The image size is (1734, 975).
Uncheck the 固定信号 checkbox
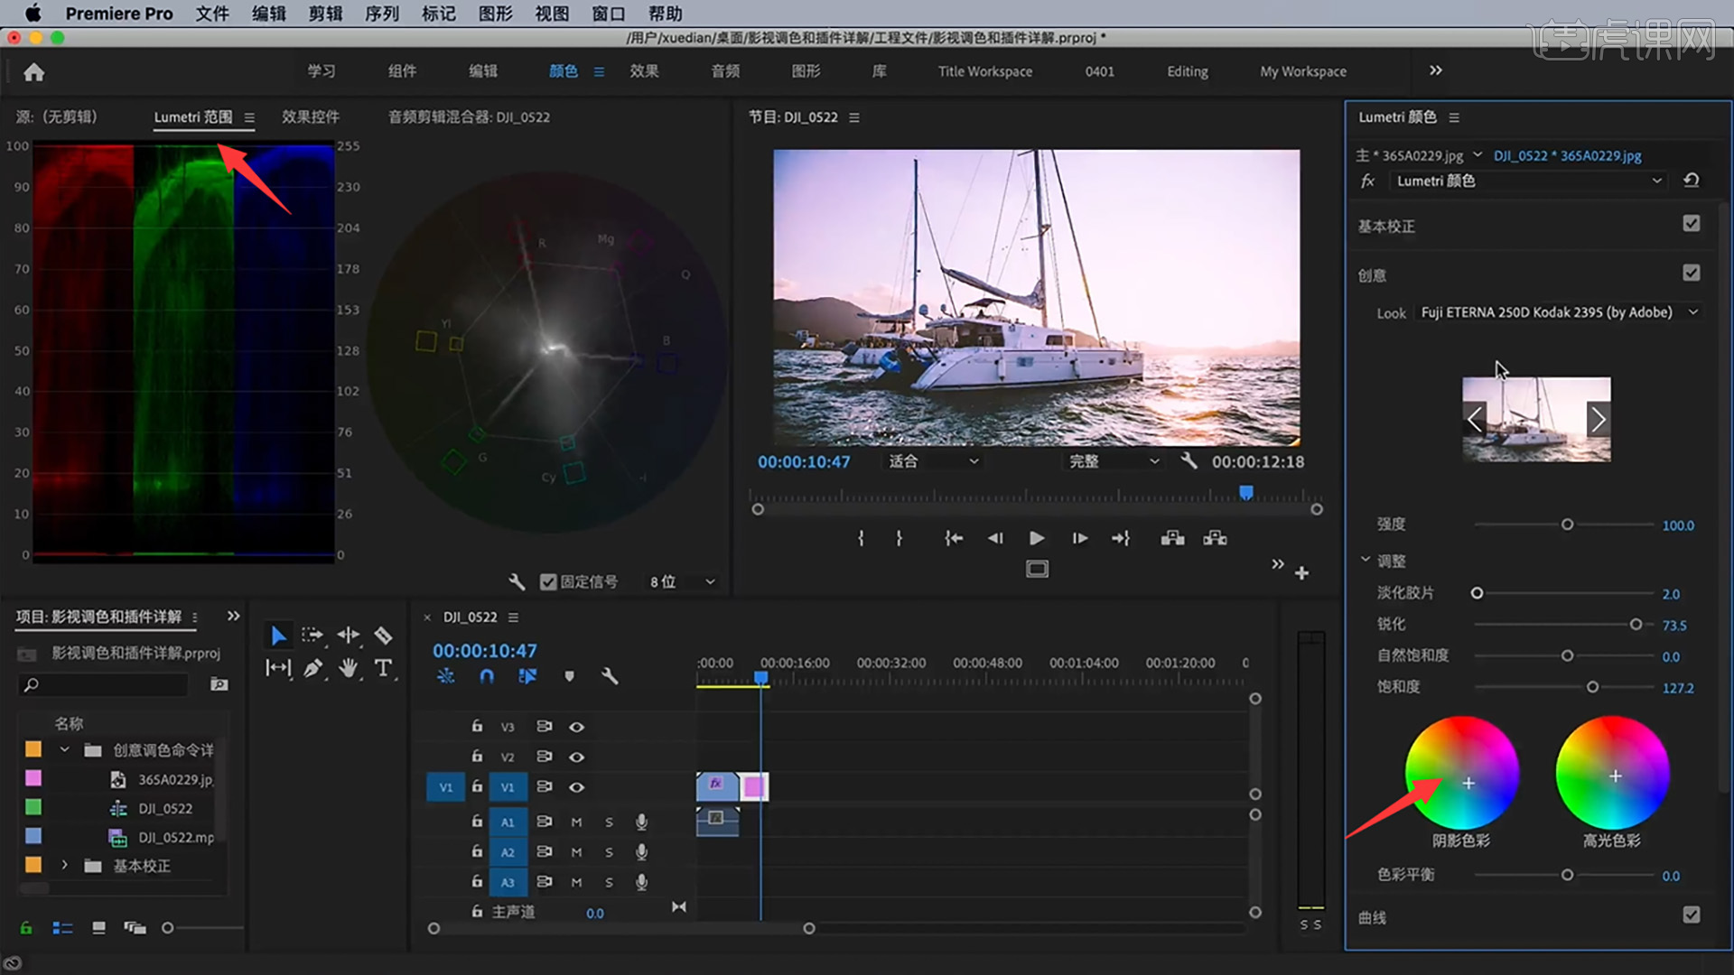[x=548, y=582]
